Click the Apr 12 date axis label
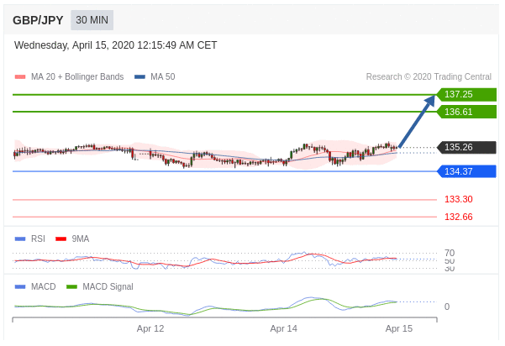Viewport: 505px width, 346px height. [150, 328]
